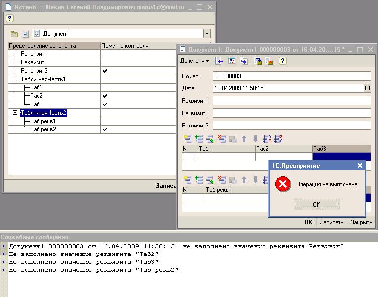This screenshot has width=378, height=297.
Task: Click finish editing icon above Таб1 table
Action: point(232,139)
